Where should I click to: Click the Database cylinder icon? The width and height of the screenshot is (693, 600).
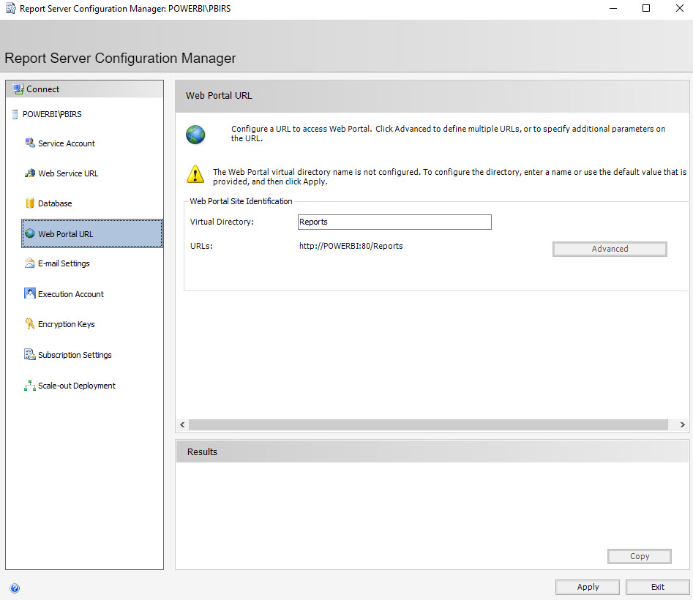tap(29, 203)
